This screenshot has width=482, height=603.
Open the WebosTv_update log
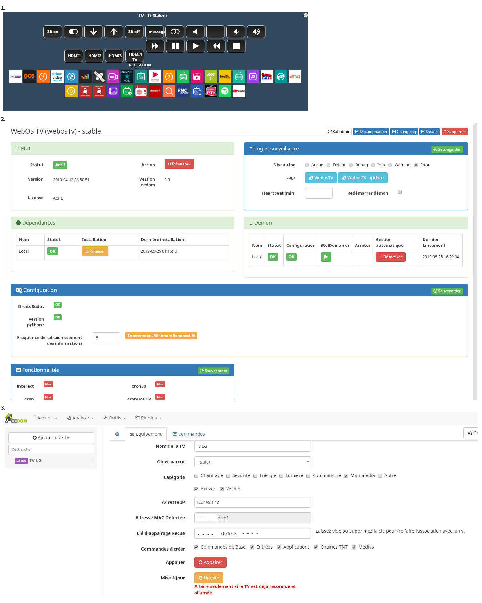click(363, 178)
